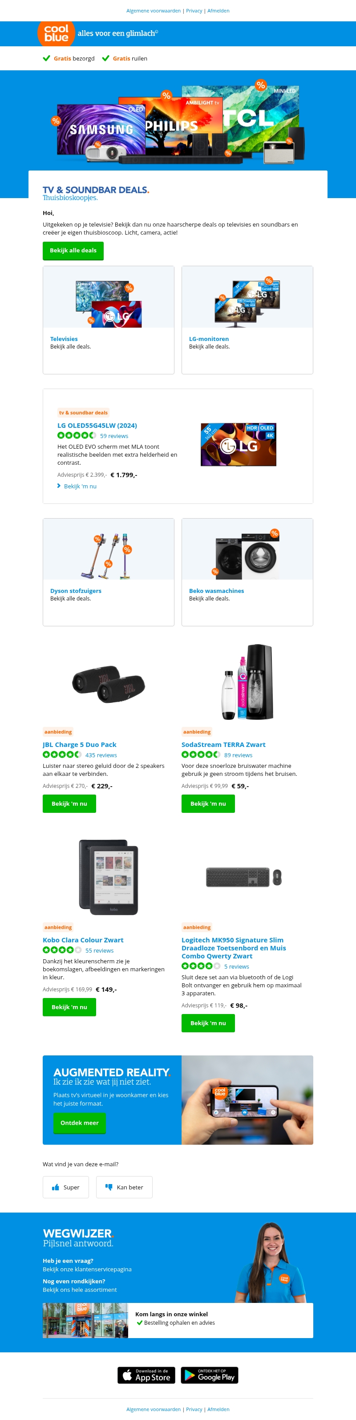Click the Bekijk onze klantenservicepagina link
The image size is (356, 1420).
[x=87, y=1269]
